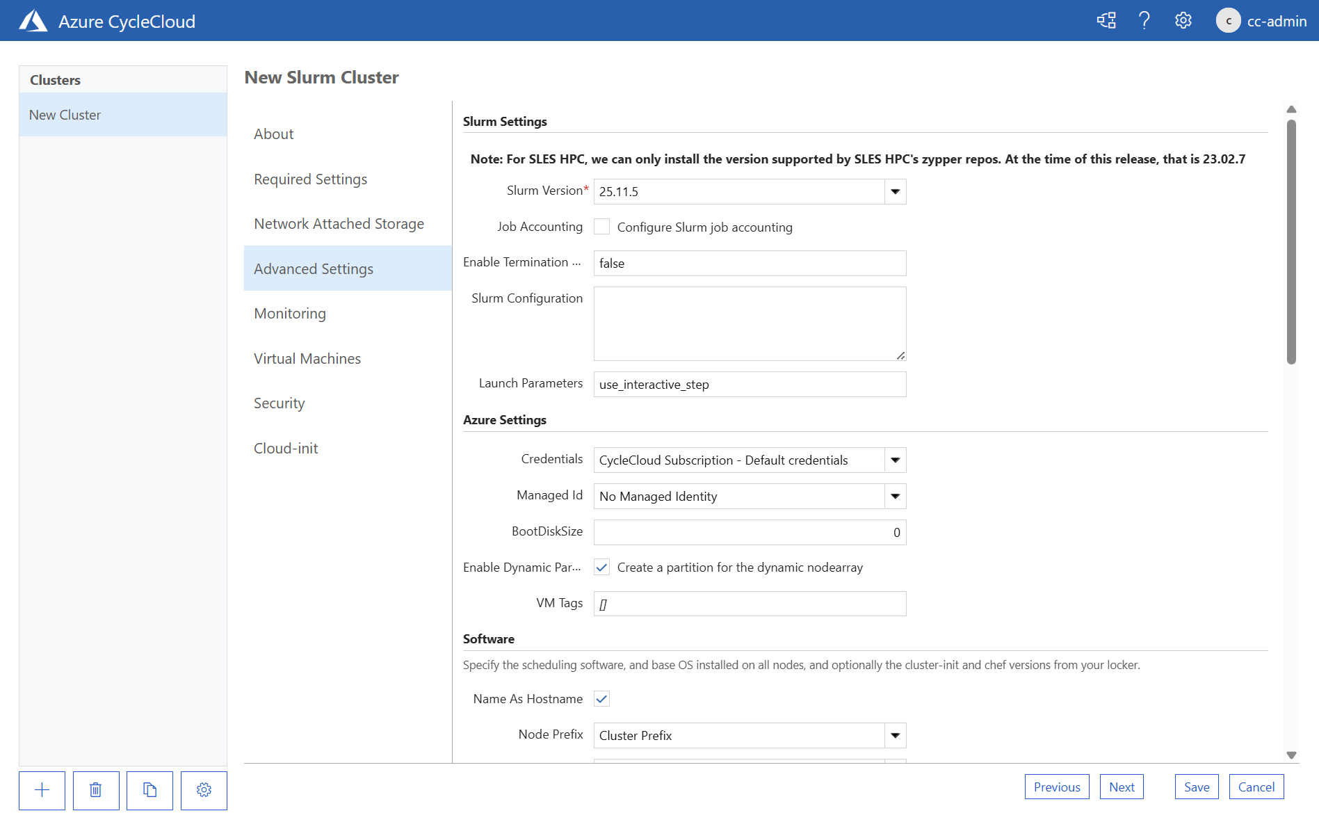Screen dimensions: 1319x820
Task: Open the help question mark icon
Action: pyautogui.click(x=1144, y=21)
